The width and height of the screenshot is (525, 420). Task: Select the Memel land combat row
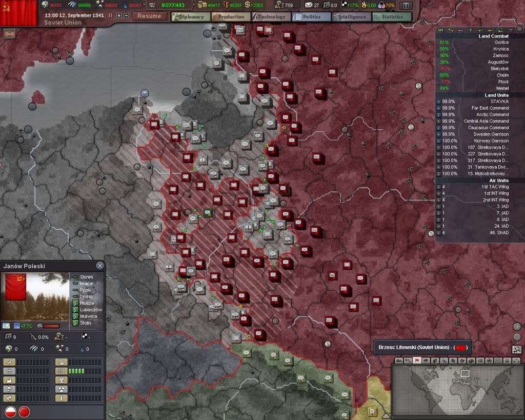[473, 88]
